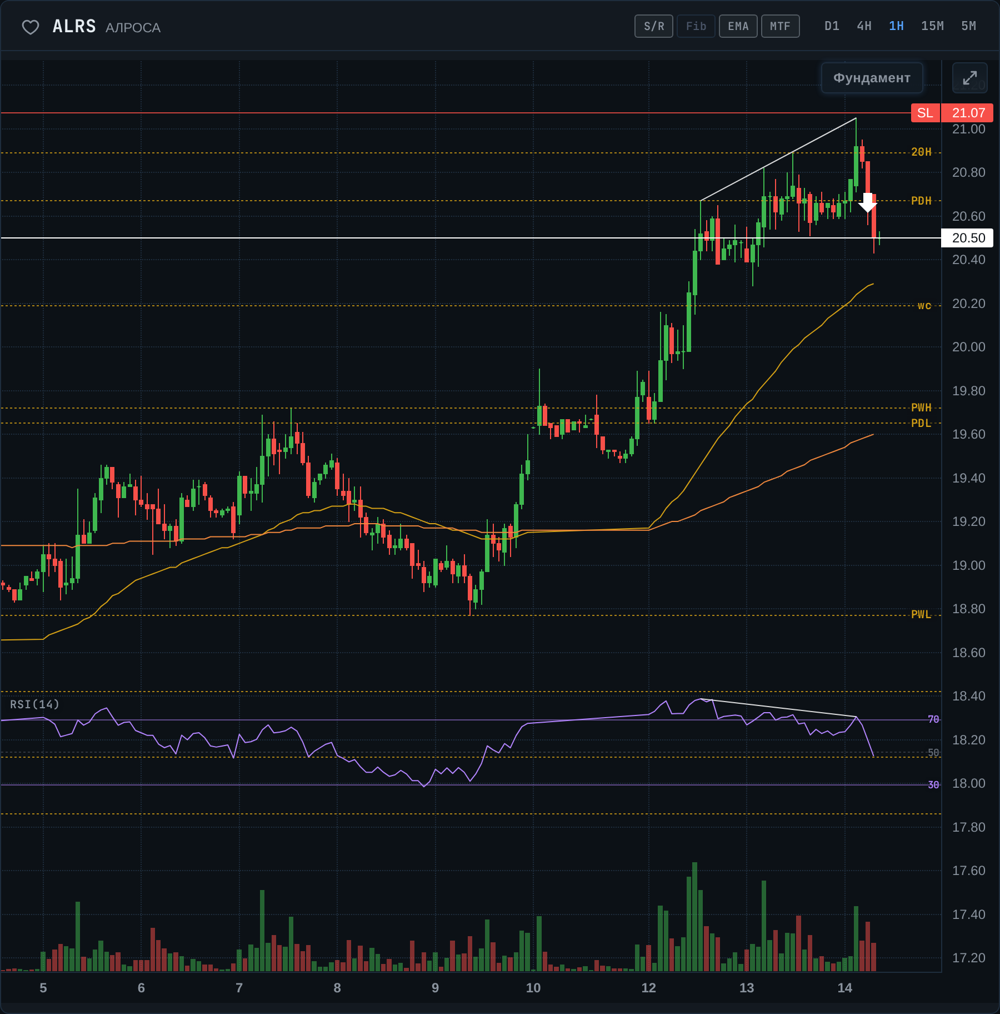Image resolution: width=1000 pixels, height=1014 pixels.
Task: Click the ALRS ticker name
Action: click(74, 27)
